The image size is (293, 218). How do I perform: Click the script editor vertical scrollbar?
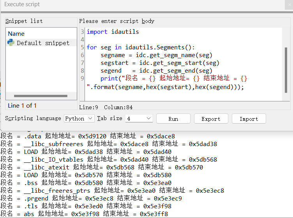(x=286, y=70)
